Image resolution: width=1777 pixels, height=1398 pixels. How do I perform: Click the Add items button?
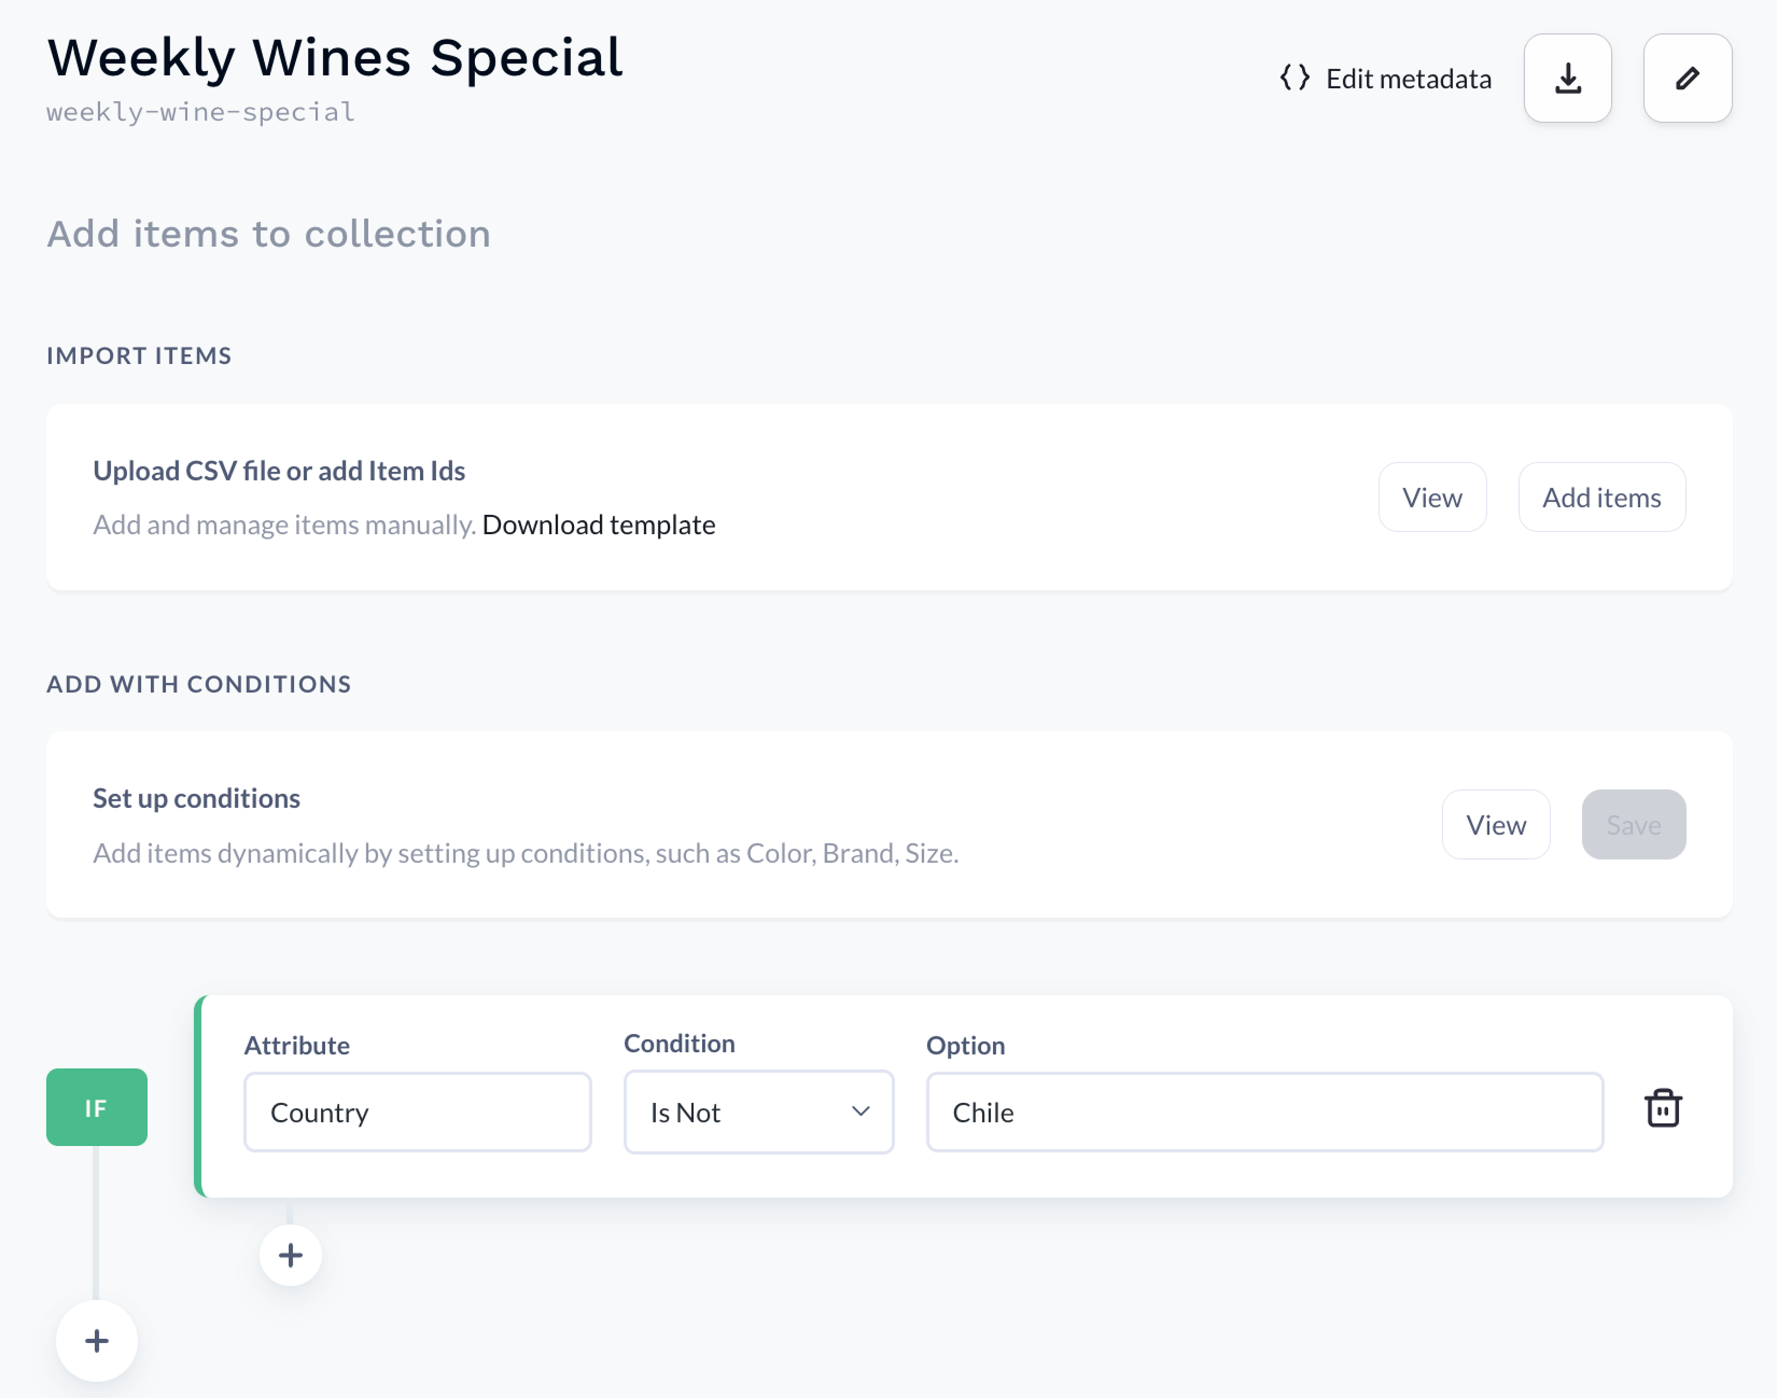[1602, 498]
